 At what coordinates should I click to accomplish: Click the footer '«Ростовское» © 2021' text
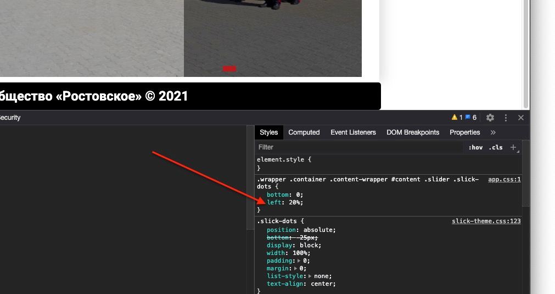pyautogui.click(x=122, y=96)
